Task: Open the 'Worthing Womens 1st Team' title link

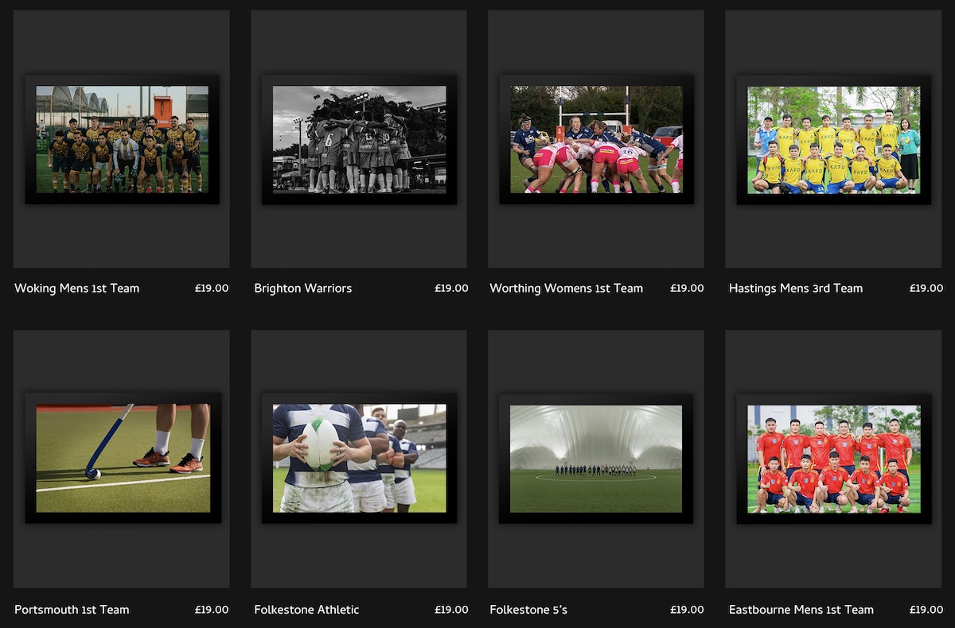Action: pos(567,289)
